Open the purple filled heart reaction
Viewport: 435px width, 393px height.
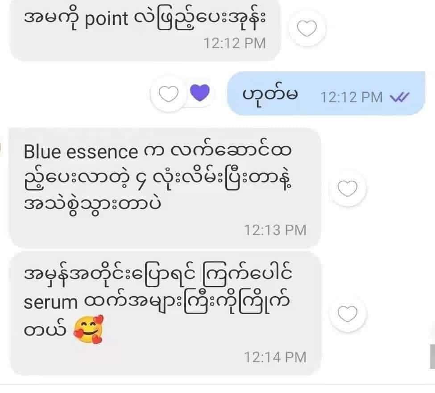pyautogui.click(x=200, y=92)
